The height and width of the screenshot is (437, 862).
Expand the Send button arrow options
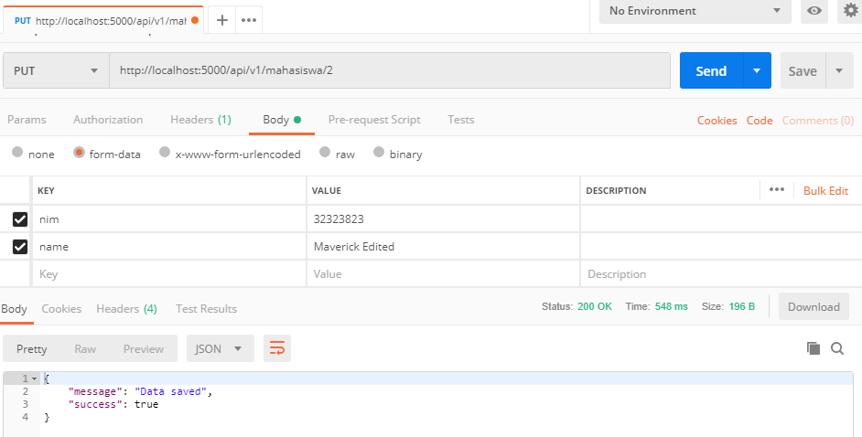757,70
